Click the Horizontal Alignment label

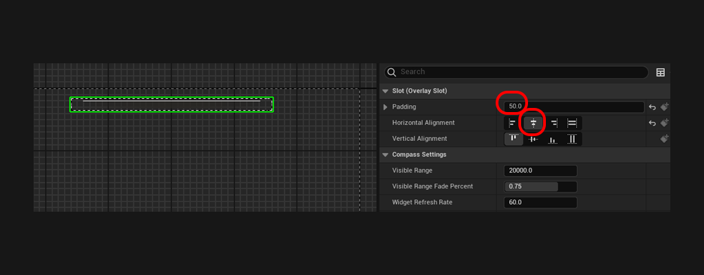pyautogui.click(x=423, y=122)
